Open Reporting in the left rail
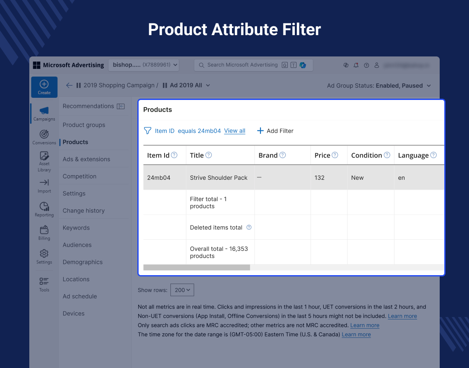The width and height of the screenshot is (469, 368). click(44, 209)
